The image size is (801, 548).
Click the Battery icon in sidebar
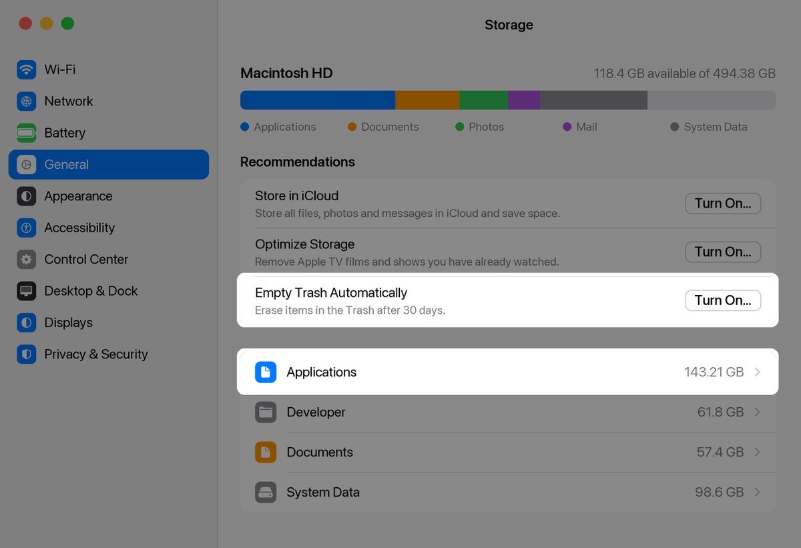27,133
